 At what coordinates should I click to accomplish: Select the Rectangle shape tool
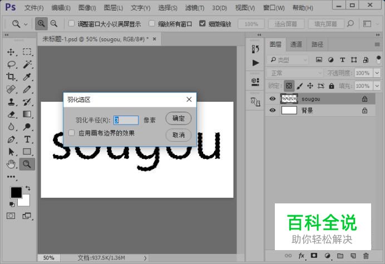(27, 152)
